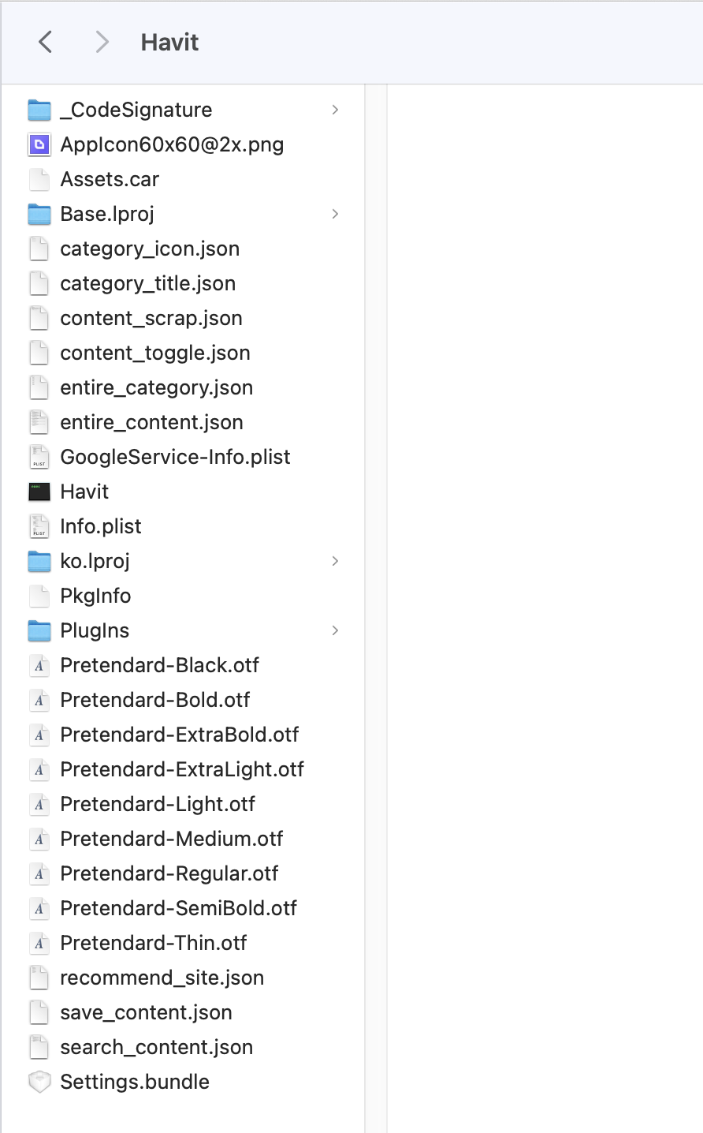This screenshot has height=1133, width=703.
Task: Select the PkgInfo file
Action: [x=183, y=596]
